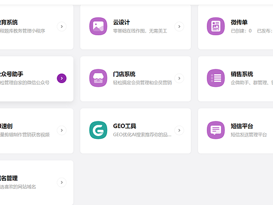Screen dimensions: 273x205
Task: Click the 喜欢的网站域名 description
Action: (x=18, y=187)
